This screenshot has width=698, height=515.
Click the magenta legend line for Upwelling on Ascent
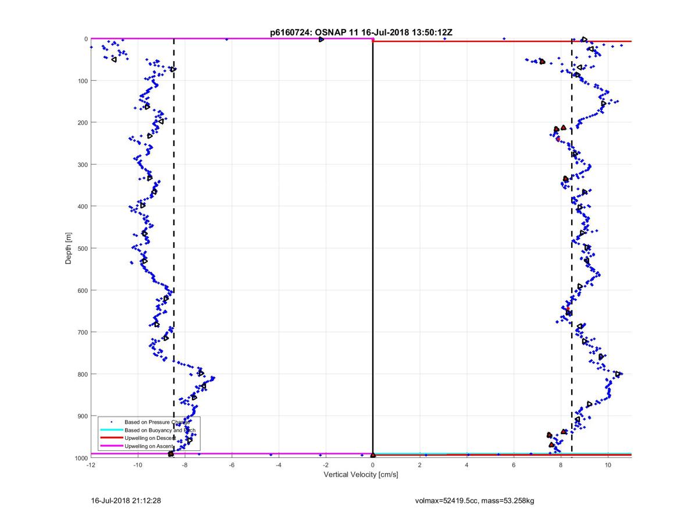click(x=111, y=446)
